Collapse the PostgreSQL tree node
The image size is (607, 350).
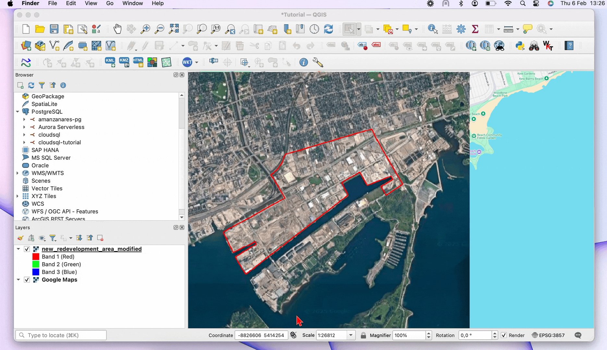point(18,111)
